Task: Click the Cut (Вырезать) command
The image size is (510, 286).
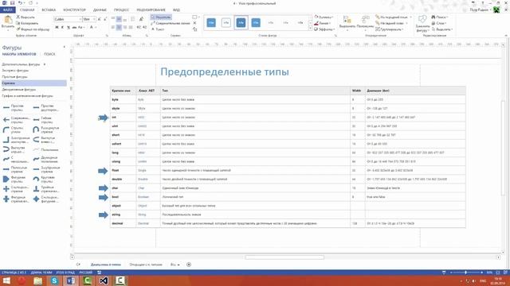Action: pos(25,17)
